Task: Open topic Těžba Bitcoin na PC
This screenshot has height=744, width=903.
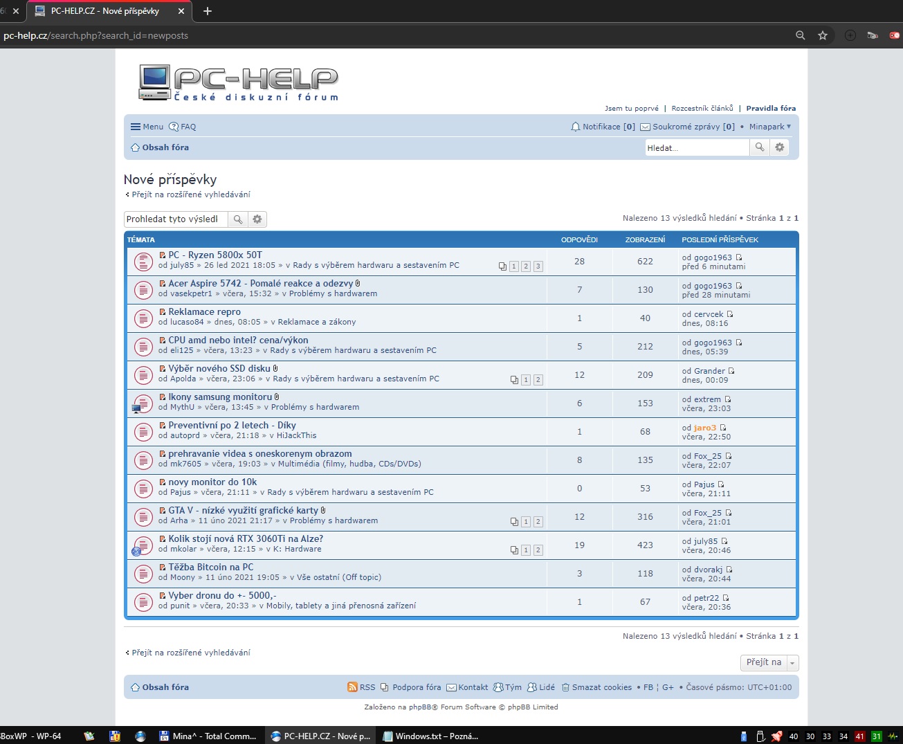Action: 211,567
